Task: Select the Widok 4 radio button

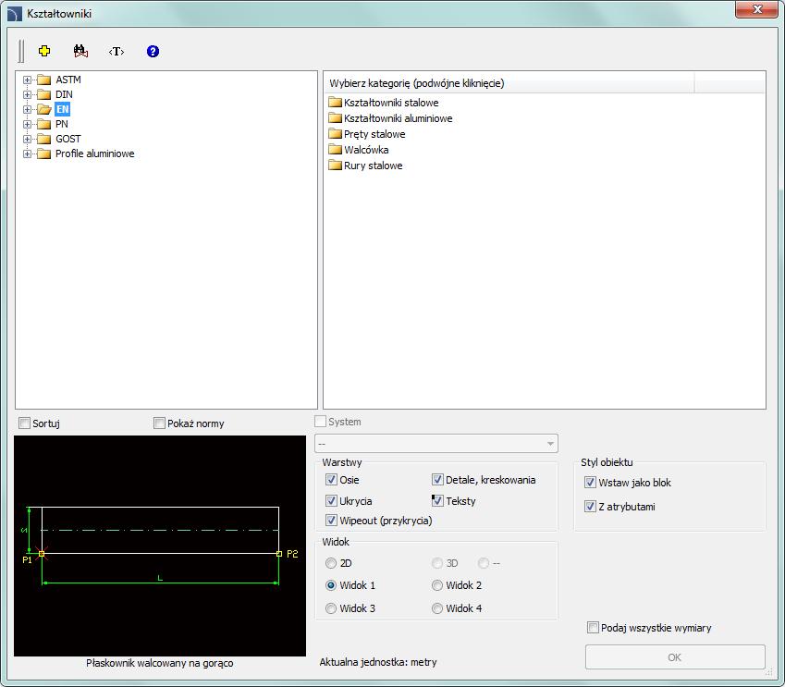Action: tap(437, 608)
